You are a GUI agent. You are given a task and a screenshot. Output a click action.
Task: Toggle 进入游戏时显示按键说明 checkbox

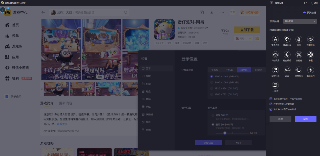[271, 109]
